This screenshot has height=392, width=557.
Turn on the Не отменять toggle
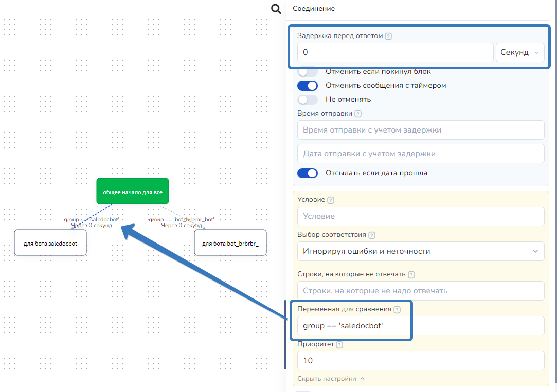(308, 99)
